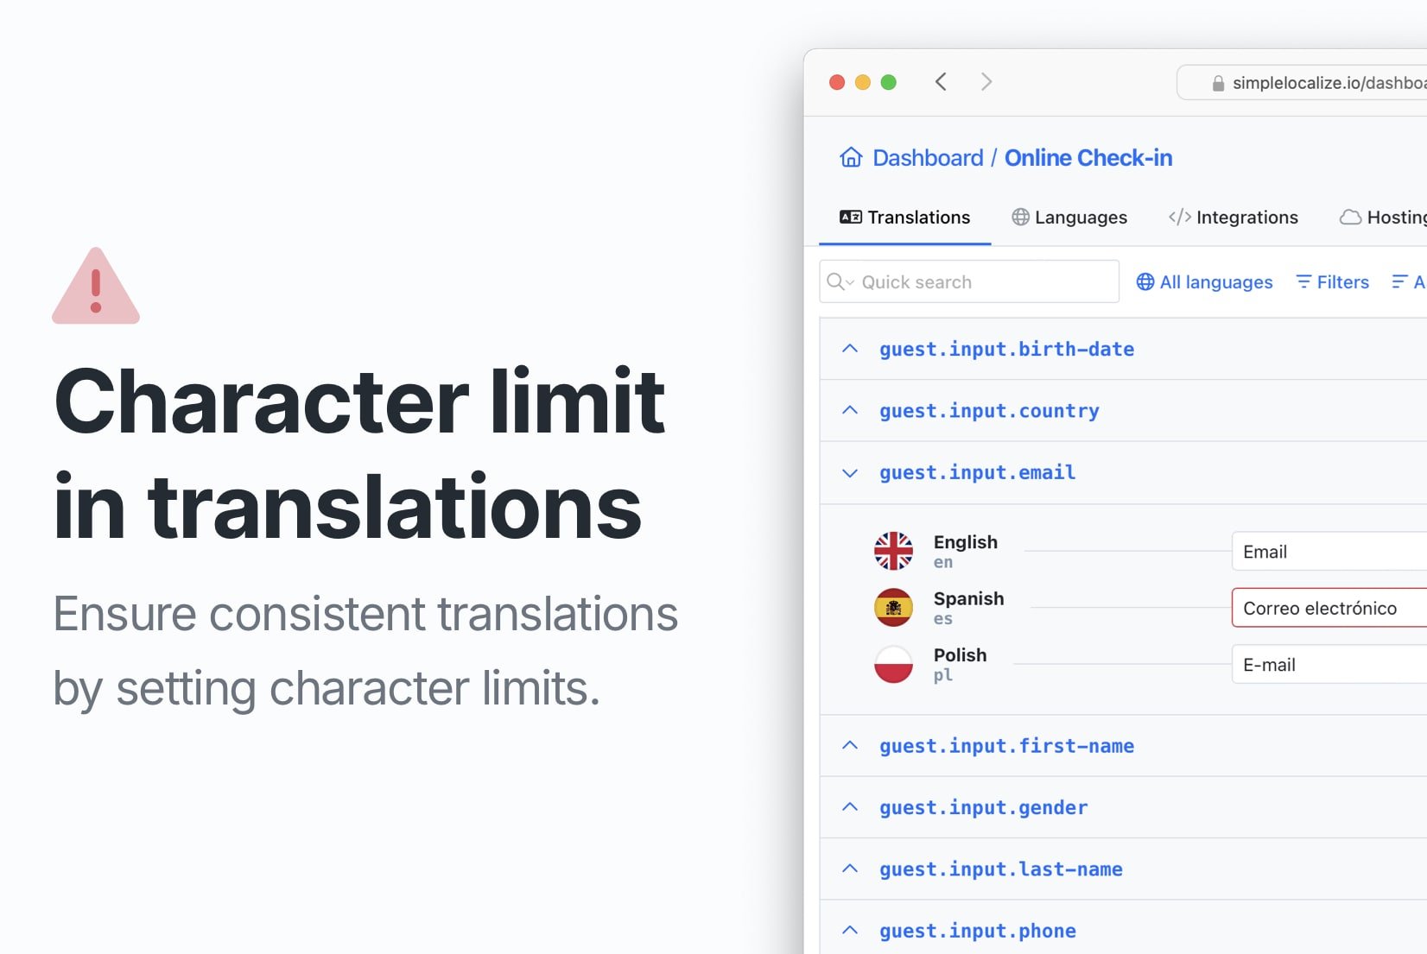Click the cloud Hosting icon
Viewport: 1427px width, 954px height.
point(1350,218)
